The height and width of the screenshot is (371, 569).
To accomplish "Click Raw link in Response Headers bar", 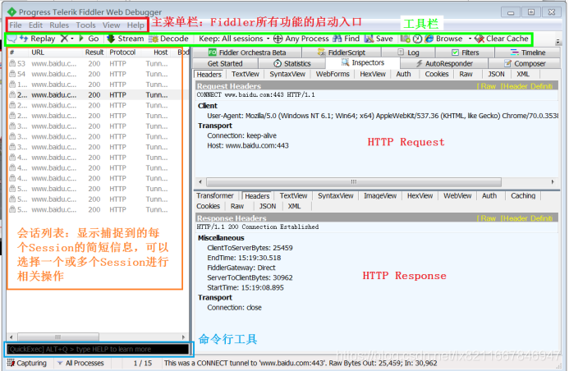I will [487, 218].
